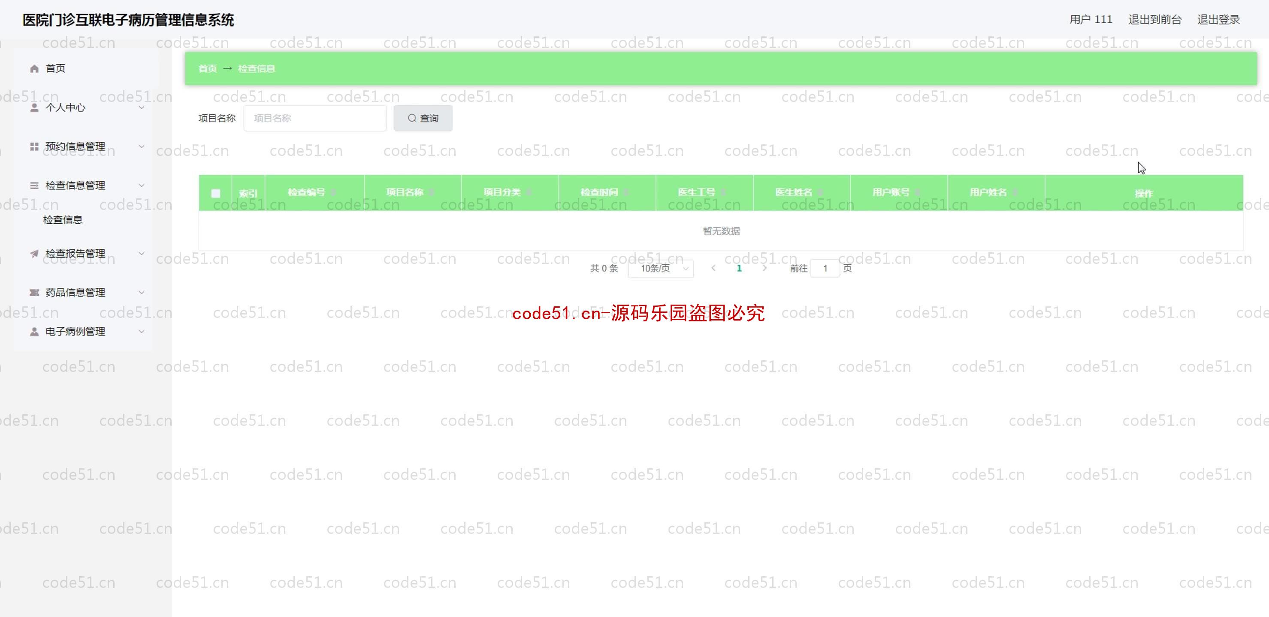Sort by 用户姓名 column
The image size is (1269, 617).
(x=1015, y=192)
